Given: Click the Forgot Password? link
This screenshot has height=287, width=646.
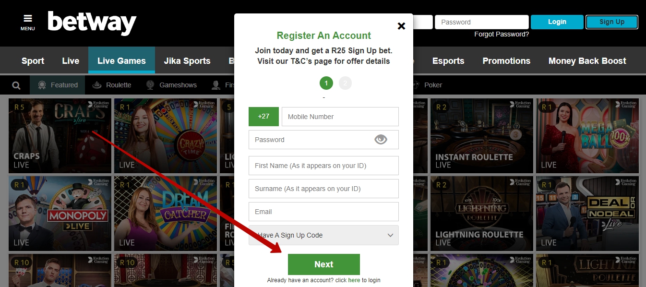Looking at the screenshot, I should click(502, 35).
